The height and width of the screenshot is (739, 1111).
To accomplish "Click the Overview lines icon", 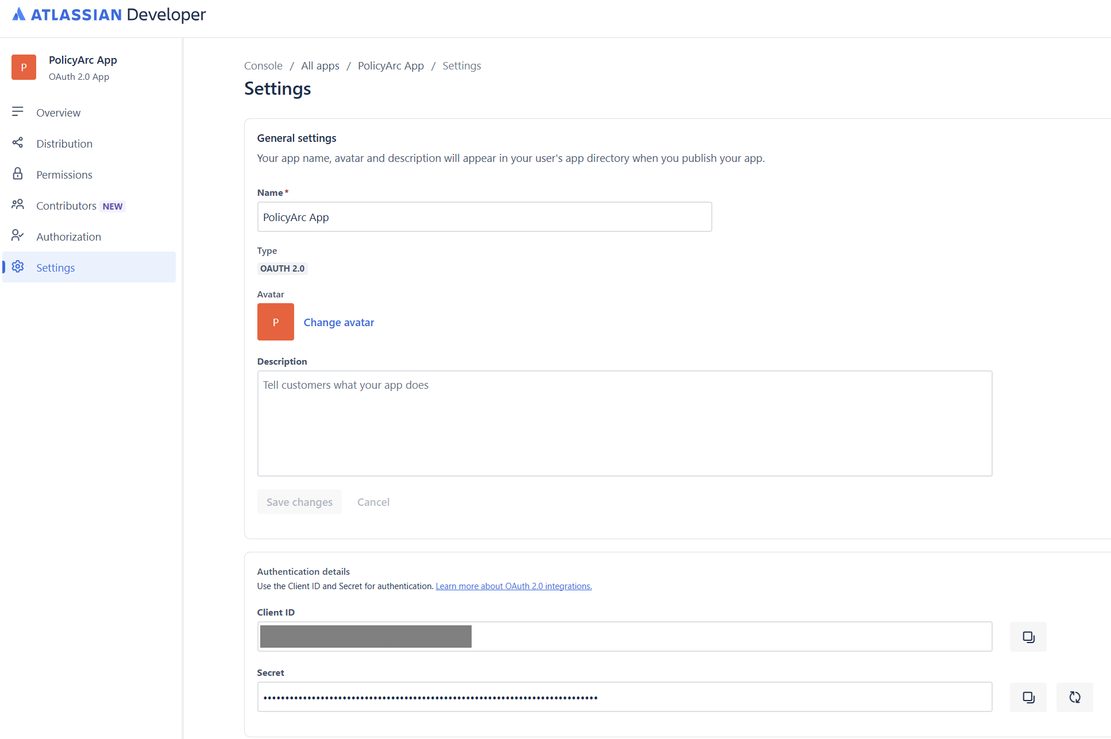I will (18, 111).
